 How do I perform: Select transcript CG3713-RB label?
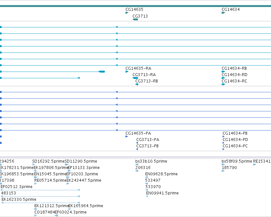click(146, 81)
